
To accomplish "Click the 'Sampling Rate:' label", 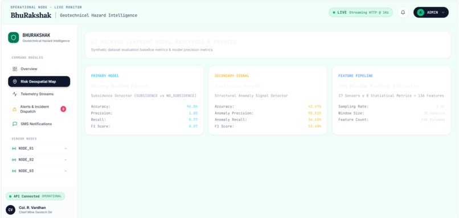I will (x=353, y=106).
